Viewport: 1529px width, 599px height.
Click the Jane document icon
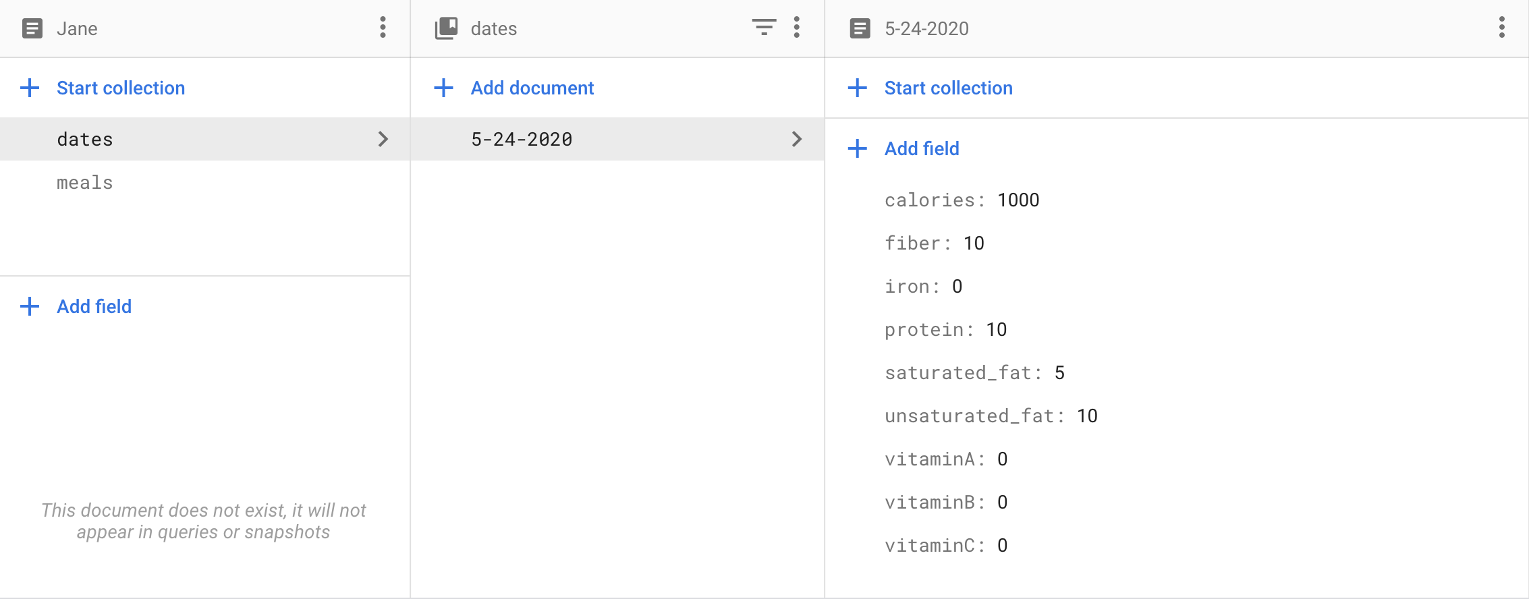click(x=32, y=28)
